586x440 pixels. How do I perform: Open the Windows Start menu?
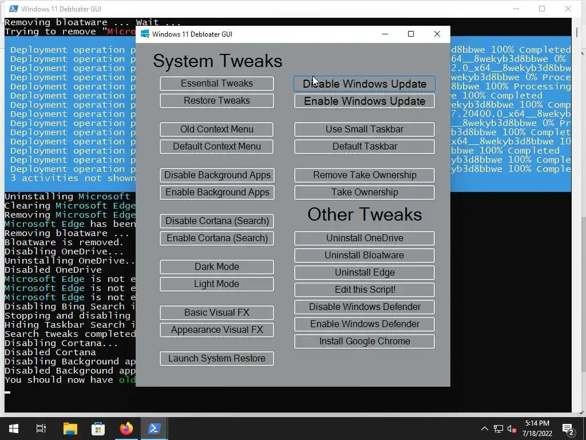[14, 429]
